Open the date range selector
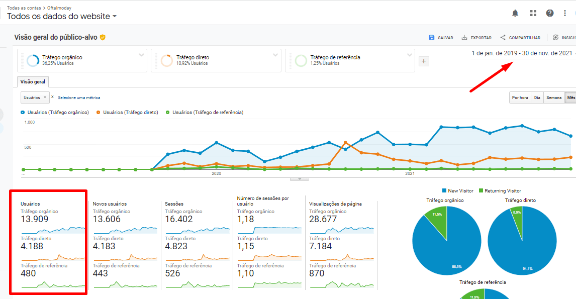The image size is (576, 299). pos(522,53)
